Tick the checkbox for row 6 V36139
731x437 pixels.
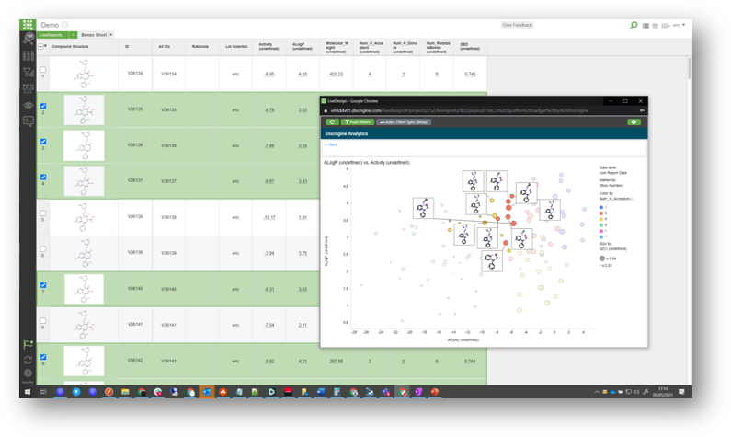(43, 249)
